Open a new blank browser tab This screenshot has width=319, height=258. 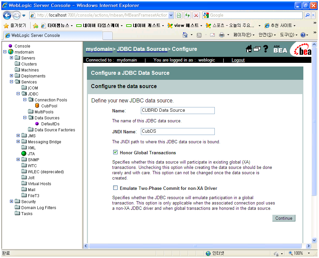[108, 36]
